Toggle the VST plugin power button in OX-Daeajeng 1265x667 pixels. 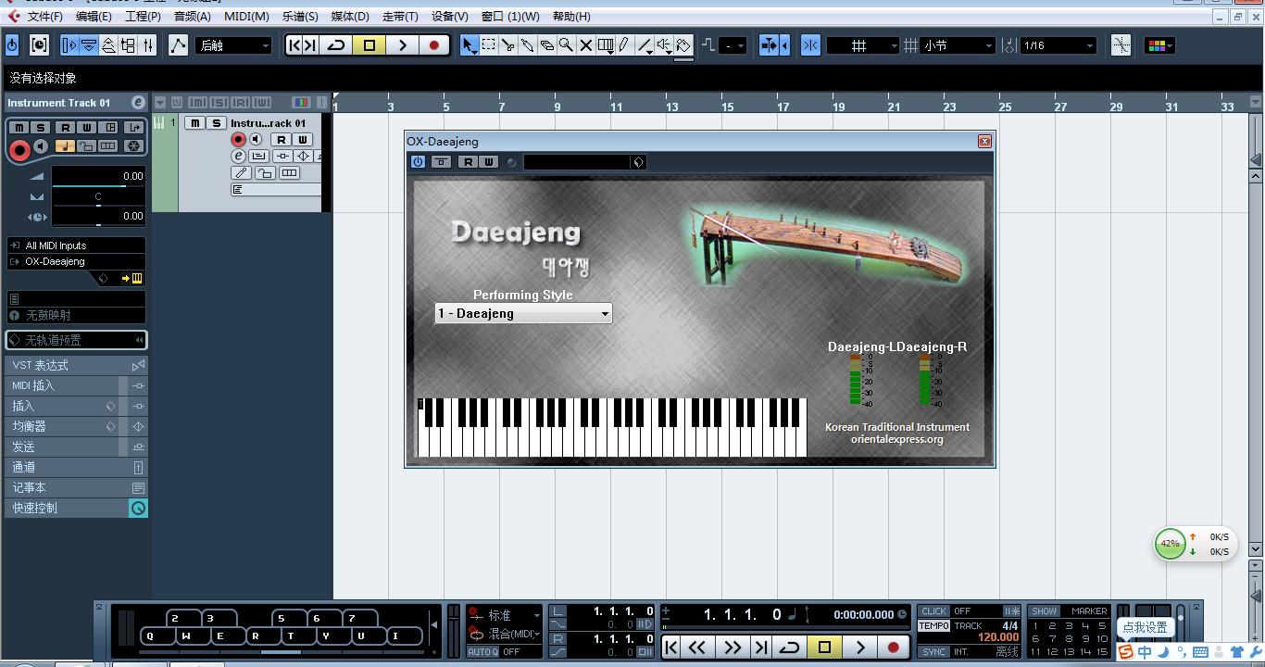point(418,161)
